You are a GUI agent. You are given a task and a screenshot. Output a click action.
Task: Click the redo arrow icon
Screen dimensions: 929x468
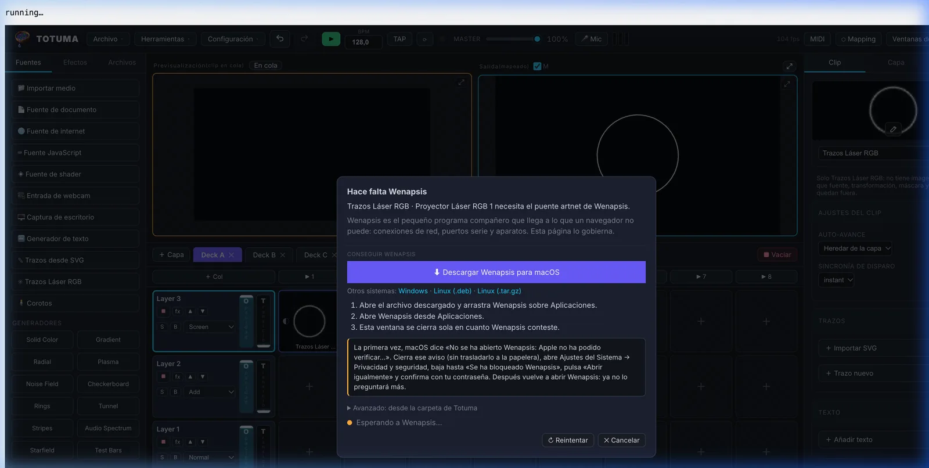pyautogui.click(x=304, y=39)
